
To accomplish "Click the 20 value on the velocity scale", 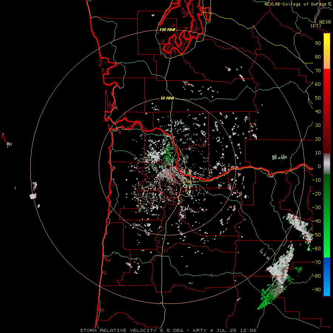I will click(318, 139).
